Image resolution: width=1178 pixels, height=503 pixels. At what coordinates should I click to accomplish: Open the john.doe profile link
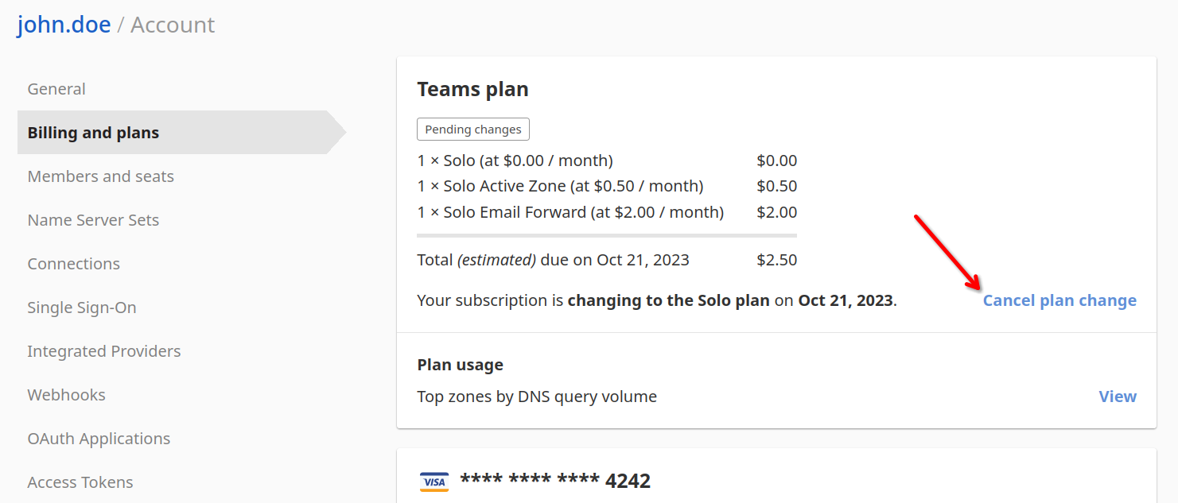pos(63,24)
